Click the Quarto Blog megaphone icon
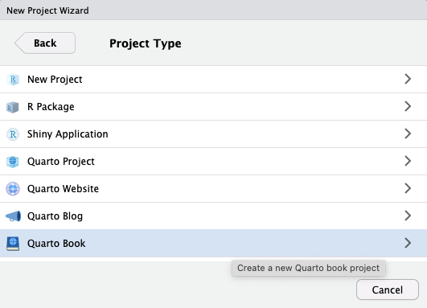Image resolution: width=427 pixels, height=308 pixels. pyautogui.click(x=13, y=216)
